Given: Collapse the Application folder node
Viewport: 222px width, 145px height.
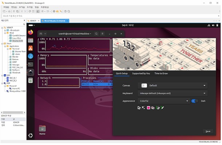Looking at the screenshot, I should [5, 46].
